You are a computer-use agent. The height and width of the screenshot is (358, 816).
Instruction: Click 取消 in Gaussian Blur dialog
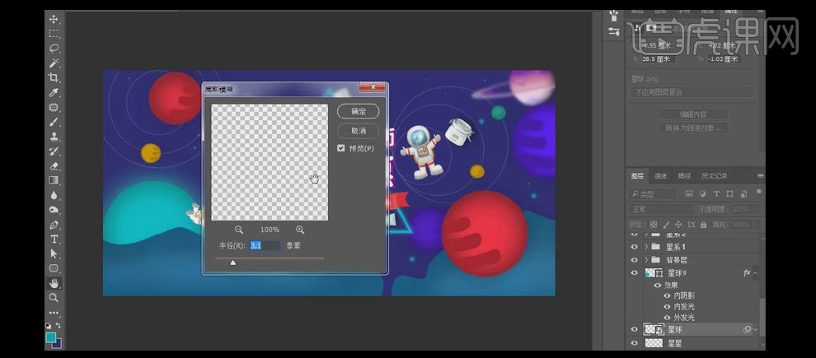tap(358, 130)
